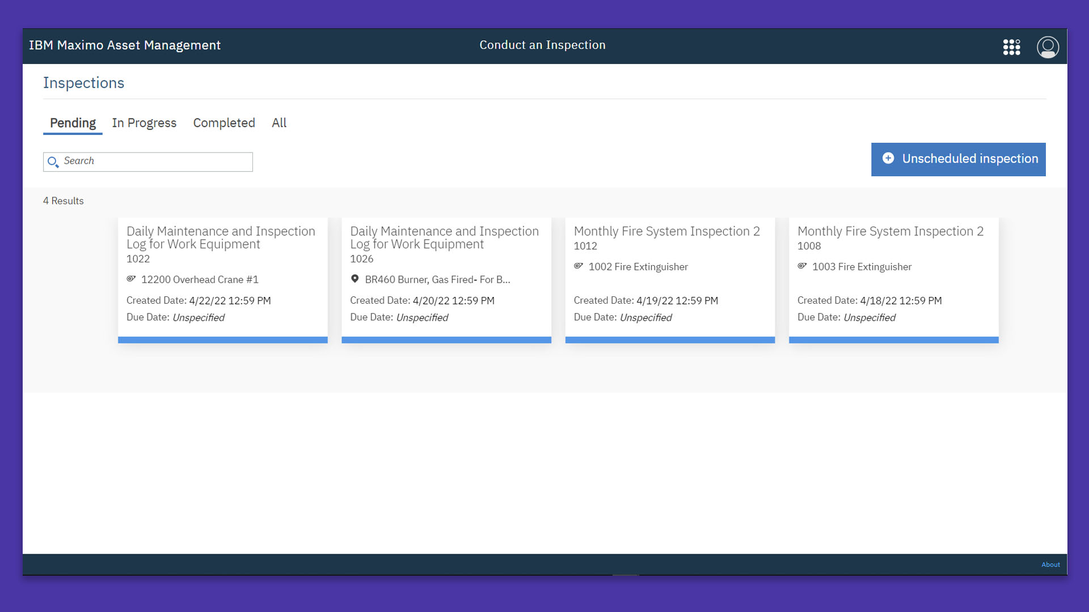Click asset icon beside 1002 Fire Extinguisher
Screen dimensions: 1089x612
[579, 266]
